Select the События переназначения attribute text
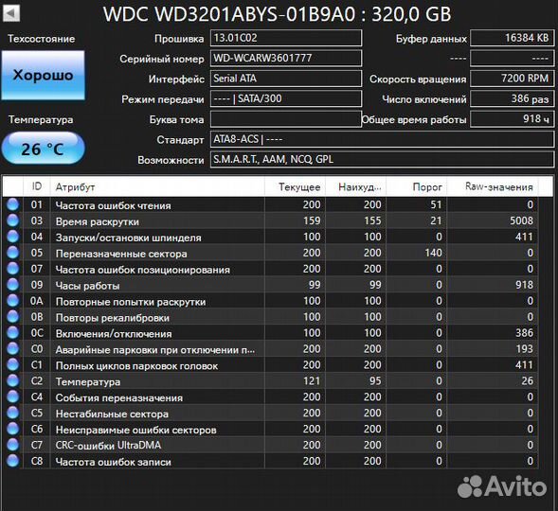The image size is (558, 511). pos(118,397)
